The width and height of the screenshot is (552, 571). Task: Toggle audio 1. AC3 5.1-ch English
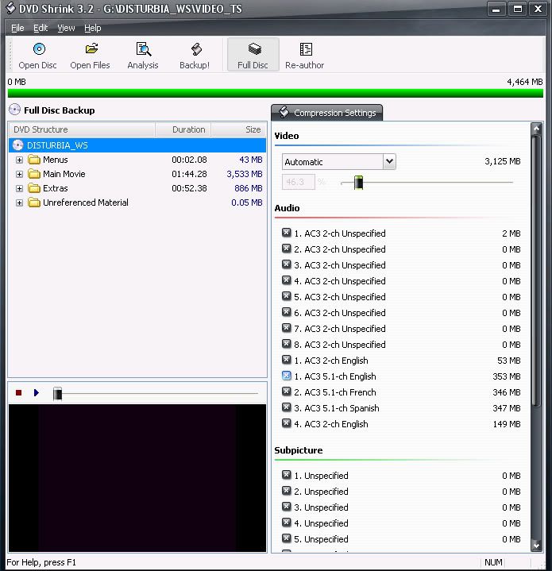coord(287,376)
